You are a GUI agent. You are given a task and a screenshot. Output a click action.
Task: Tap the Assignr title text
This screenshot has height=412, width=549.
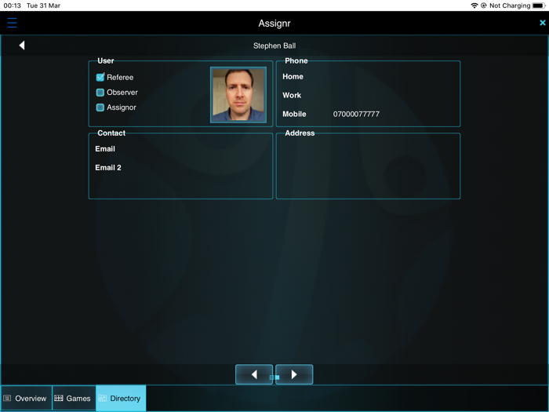(274, 23)
